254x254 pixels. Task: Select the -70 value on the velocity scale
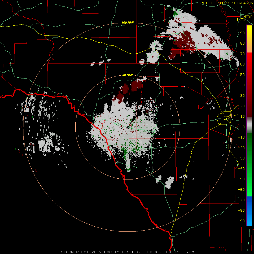point(241,200)
